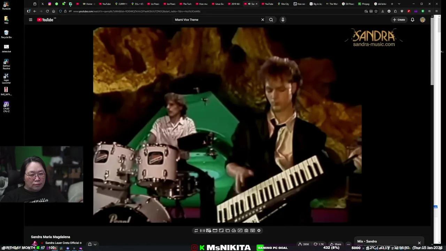Open the pinned Instagram tab
Screen dimensions: 446x251
coord(49,4)
